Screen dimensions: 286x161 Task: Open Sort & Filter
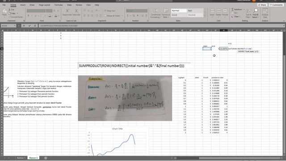click(x=248, y=13)
